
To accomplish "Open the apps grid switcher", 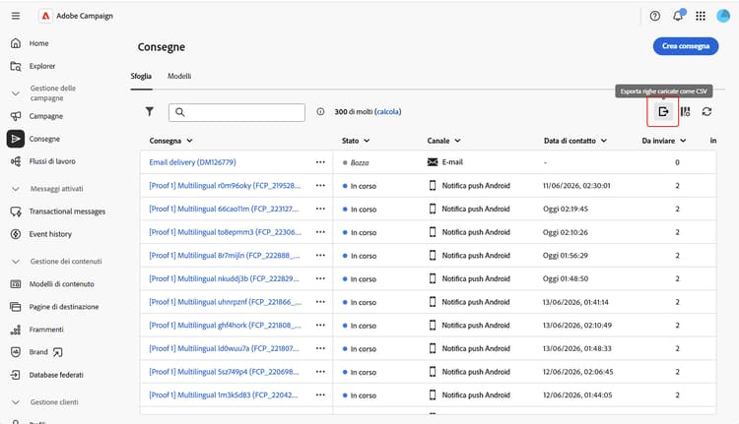I will 701,16.
